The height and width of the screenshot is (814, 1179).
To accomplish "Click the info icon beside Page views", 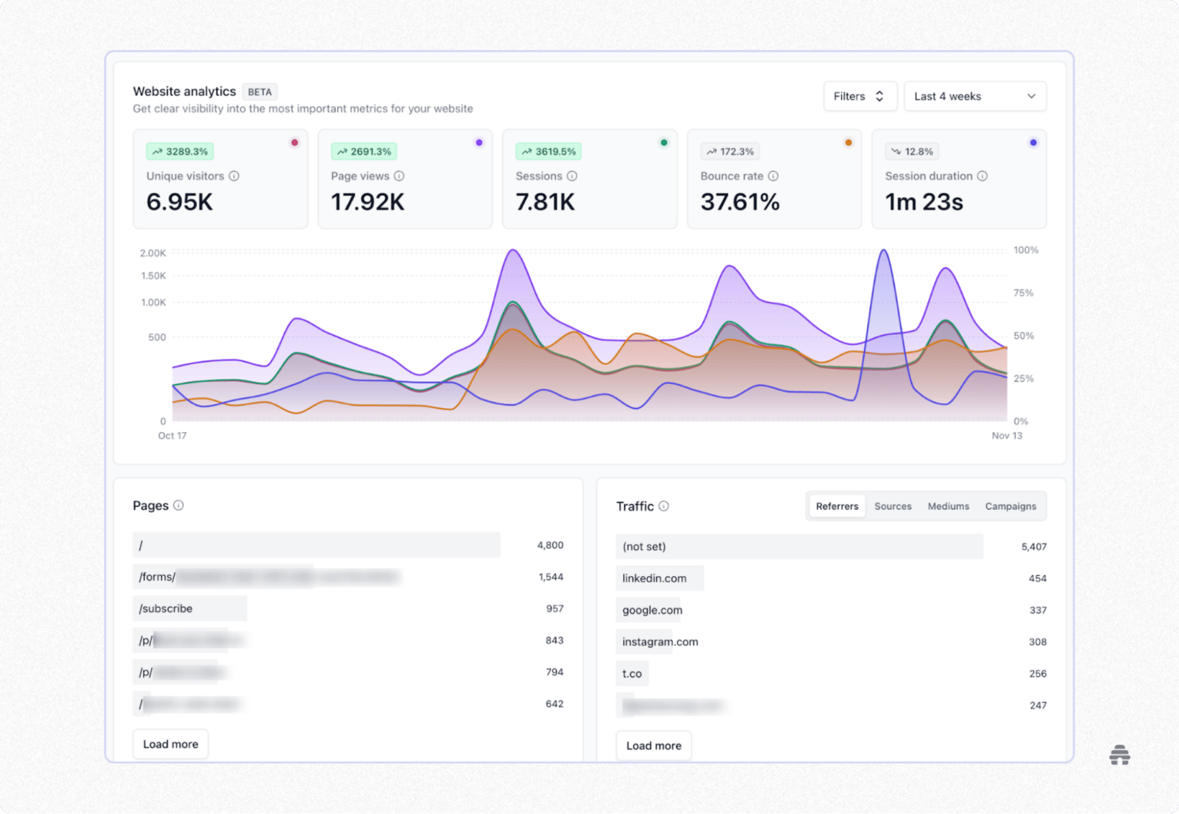I will (400, 176).
